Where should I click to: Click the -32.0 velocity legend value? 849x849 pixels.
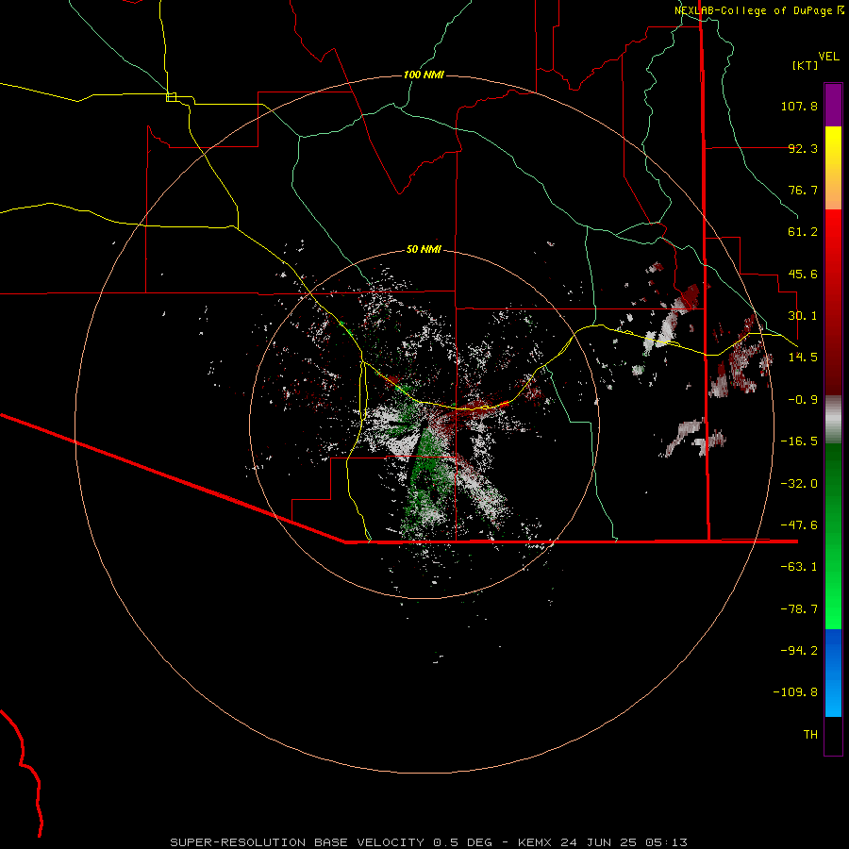click(x=799, y=484)
